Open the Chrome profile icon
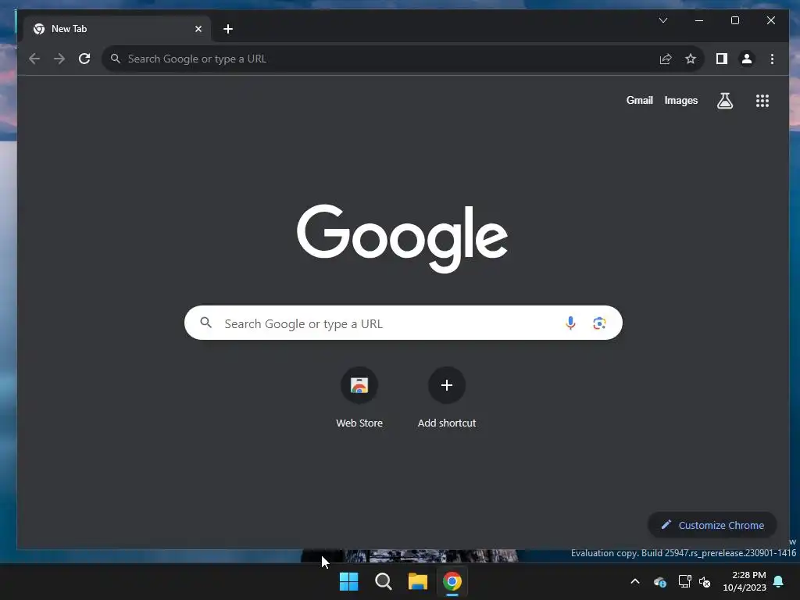 tap(746, 59)
